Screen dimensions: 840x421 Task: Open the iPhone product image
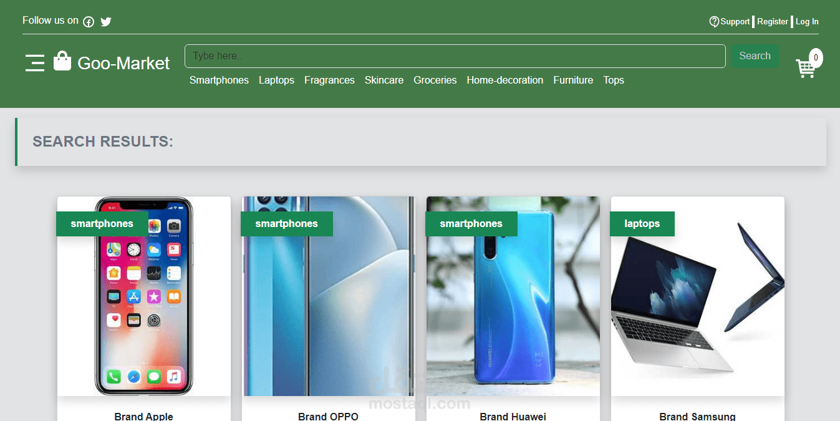(x=144, y=296)
